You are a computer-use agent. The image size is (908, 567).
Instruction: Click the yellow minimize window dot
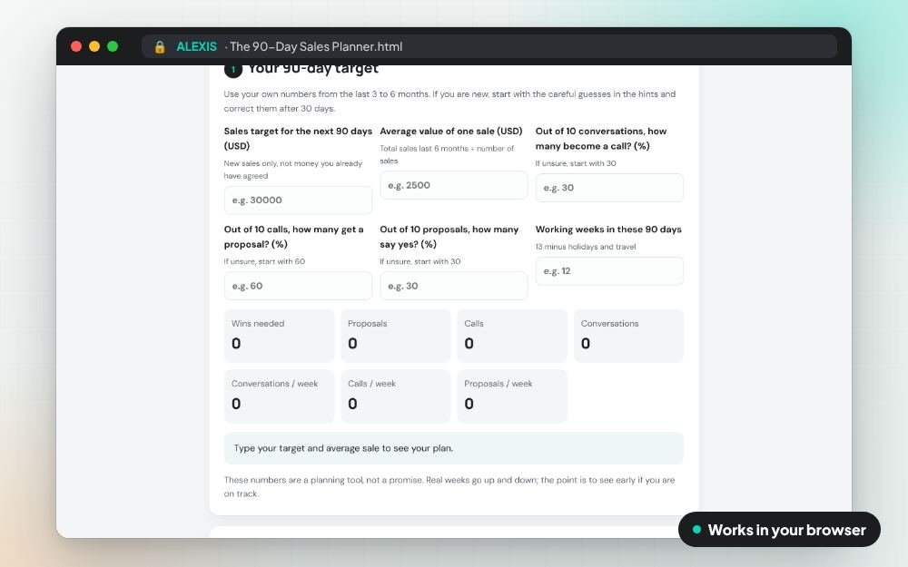coord(94,46)
